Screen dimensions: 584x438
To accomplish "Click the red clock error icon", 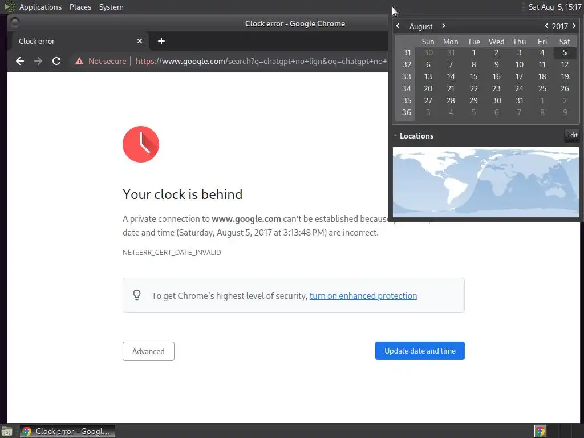I will click(x=141, y=144).
